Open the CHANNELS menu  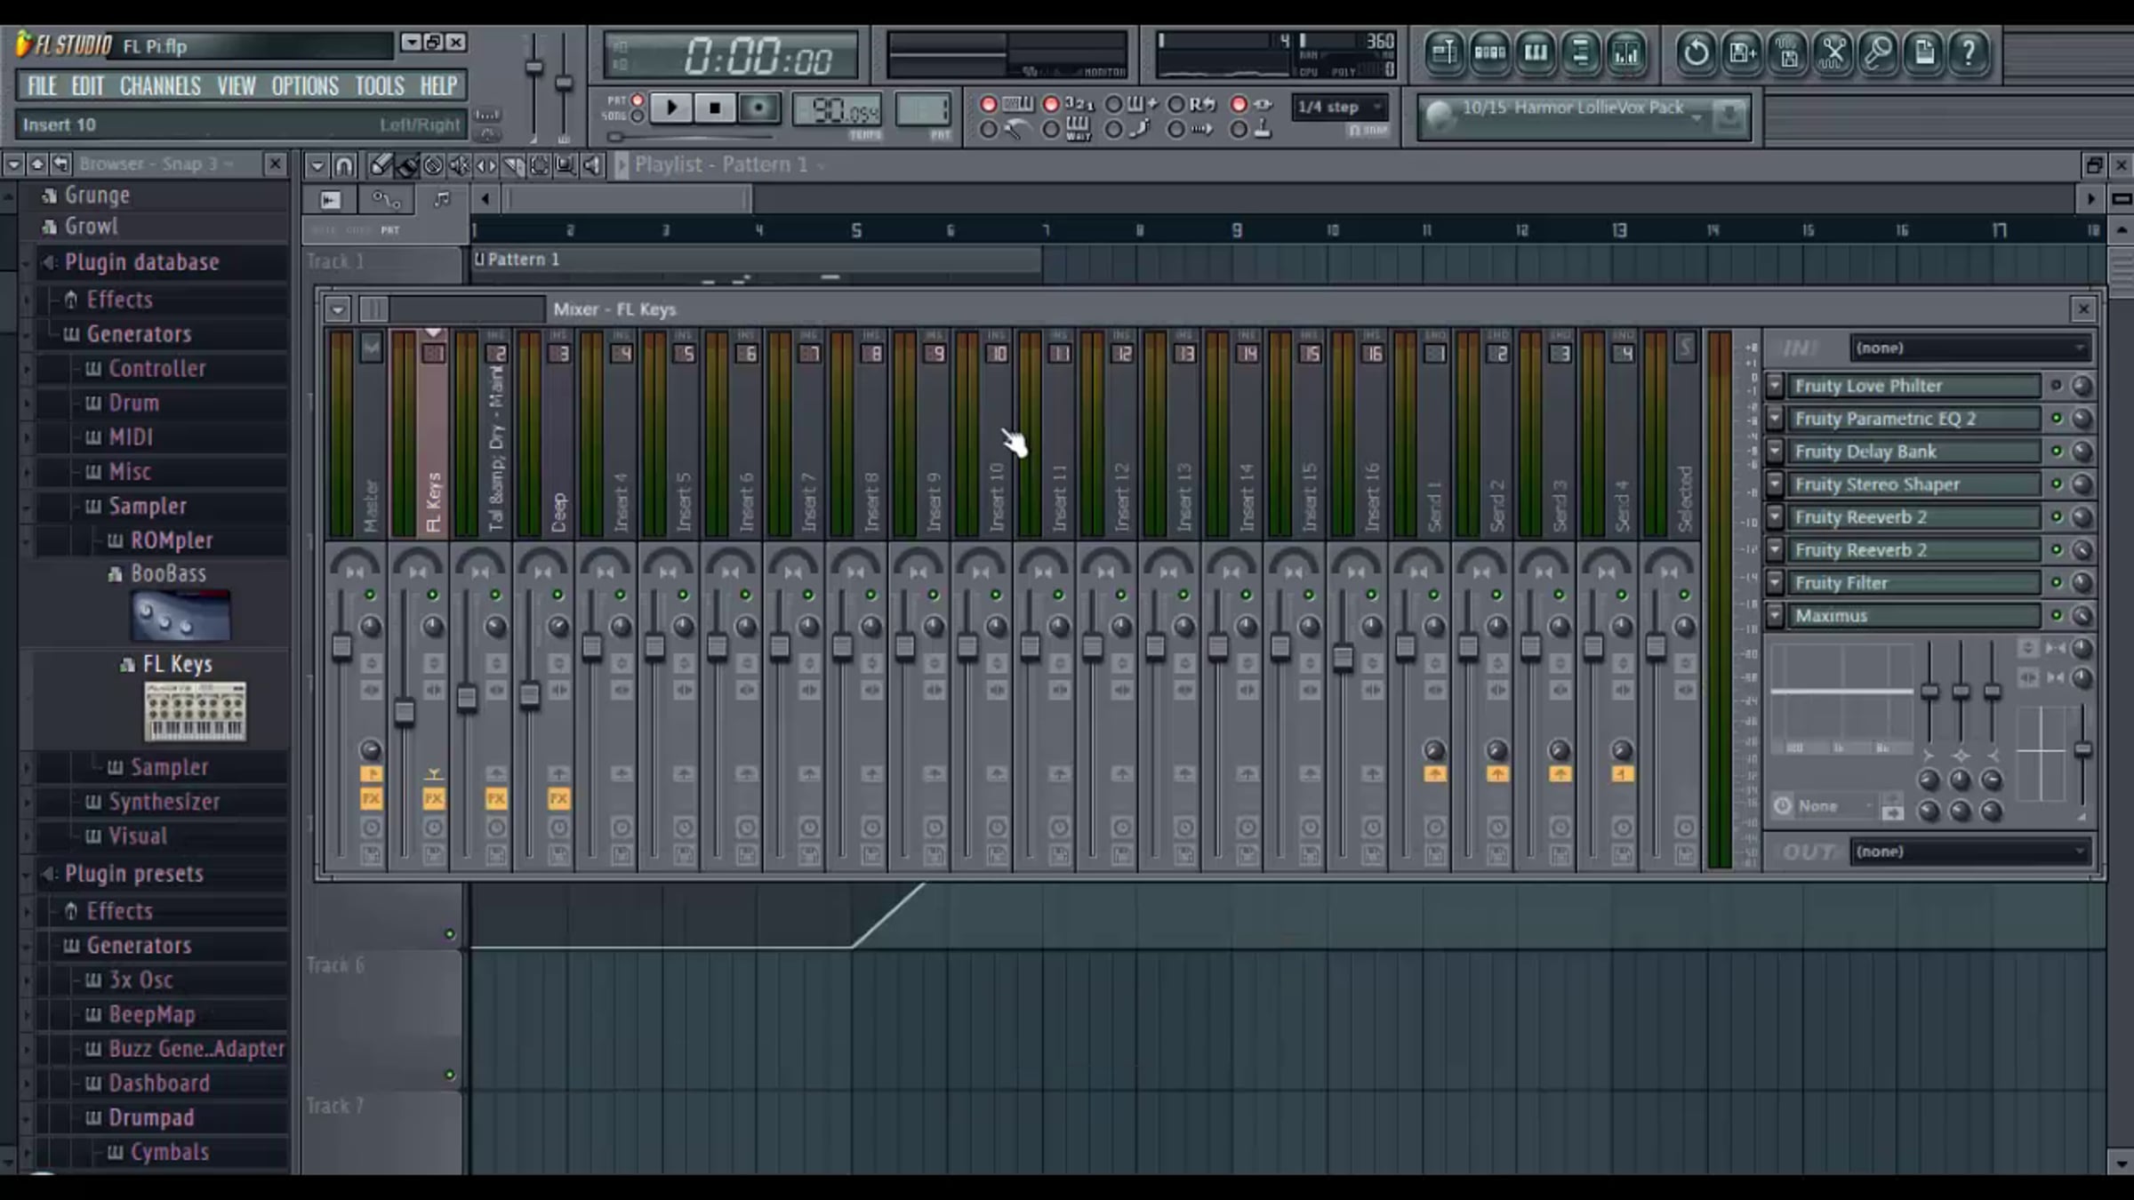[x=160, y=86]
